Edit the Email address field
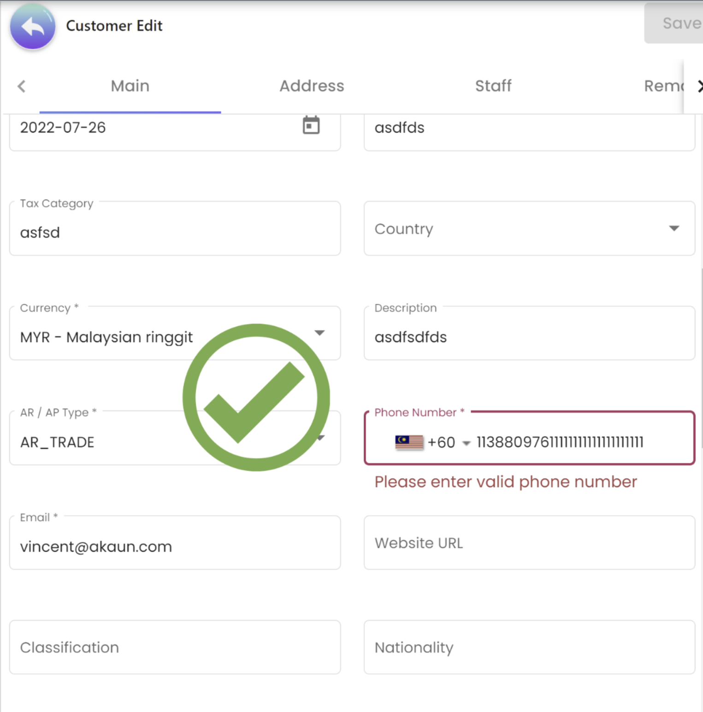Screen dimensions: 703x712 tap(175, 547)
